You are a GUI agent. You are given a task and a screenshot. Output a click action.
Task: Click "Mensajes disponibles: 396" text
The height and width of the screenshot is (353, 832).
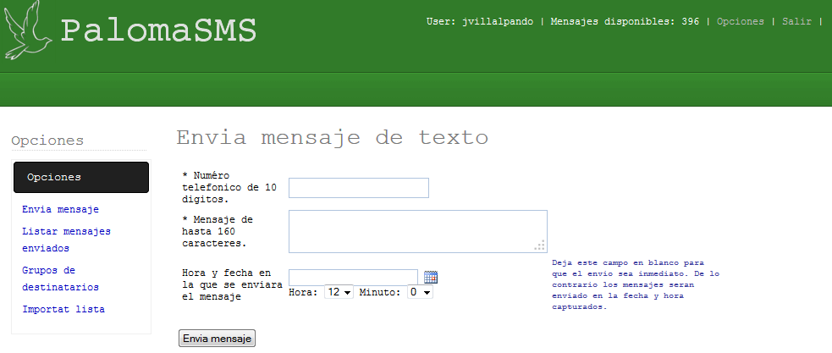point(625,22)
